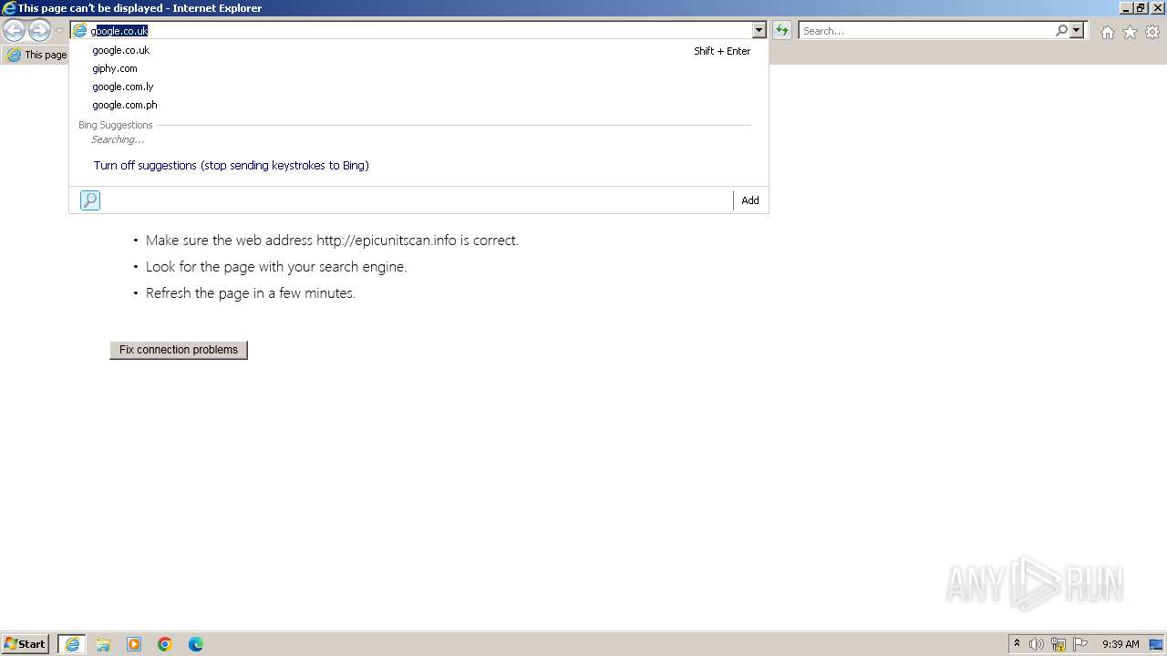Open the Home page icon

pyautogui.click(x=1107, y=32)
